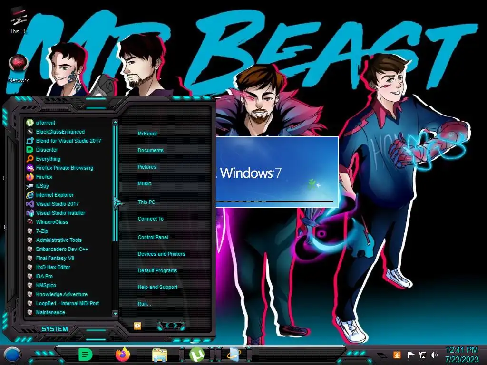Screen dimensions: 487x365
Task: Open the µTorrent icon in Start menu list
Action: pos(30,123)
